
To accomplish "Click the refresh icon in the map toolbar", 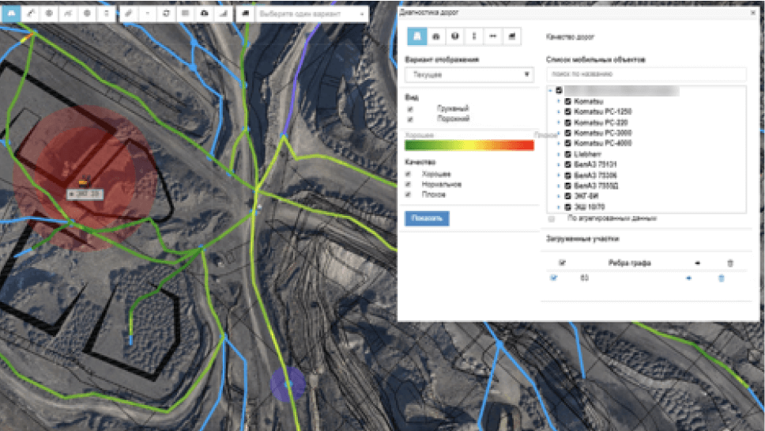I will coord(167,13).
